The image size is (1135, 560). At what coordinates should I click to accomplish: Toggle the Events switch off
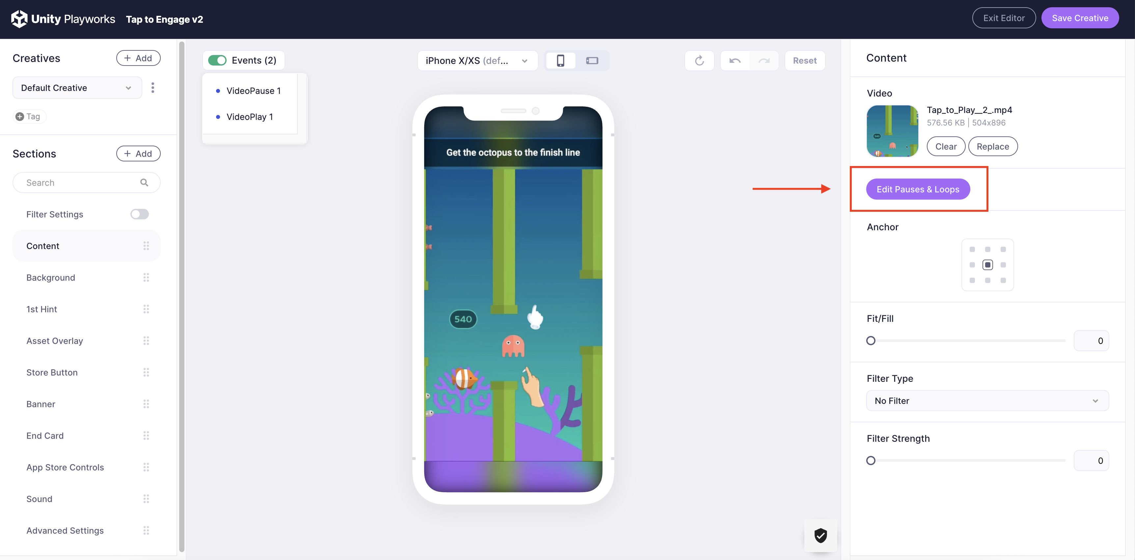(217, 60)
